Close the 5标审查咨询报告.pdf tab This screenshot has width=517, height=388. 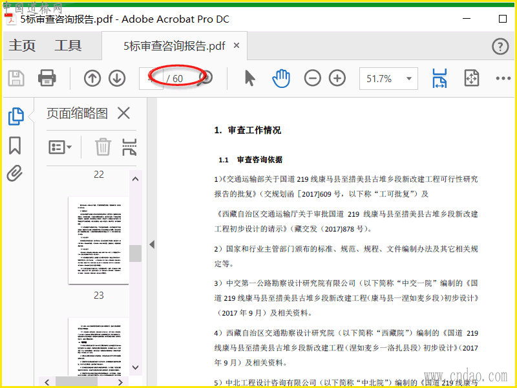click(x=237, y=45)
